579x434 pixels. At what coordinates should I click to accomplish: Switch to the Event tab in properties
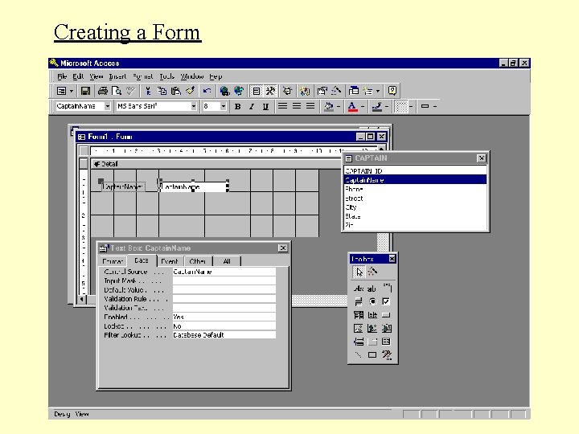click(170, 261)
